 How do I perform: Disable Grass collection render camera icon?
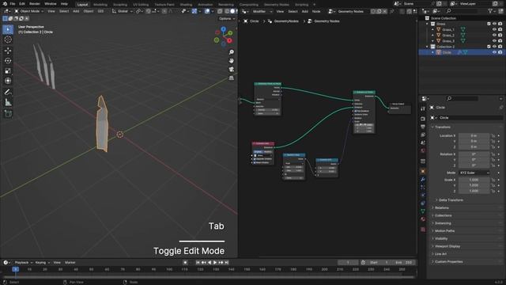click(500, 24)
